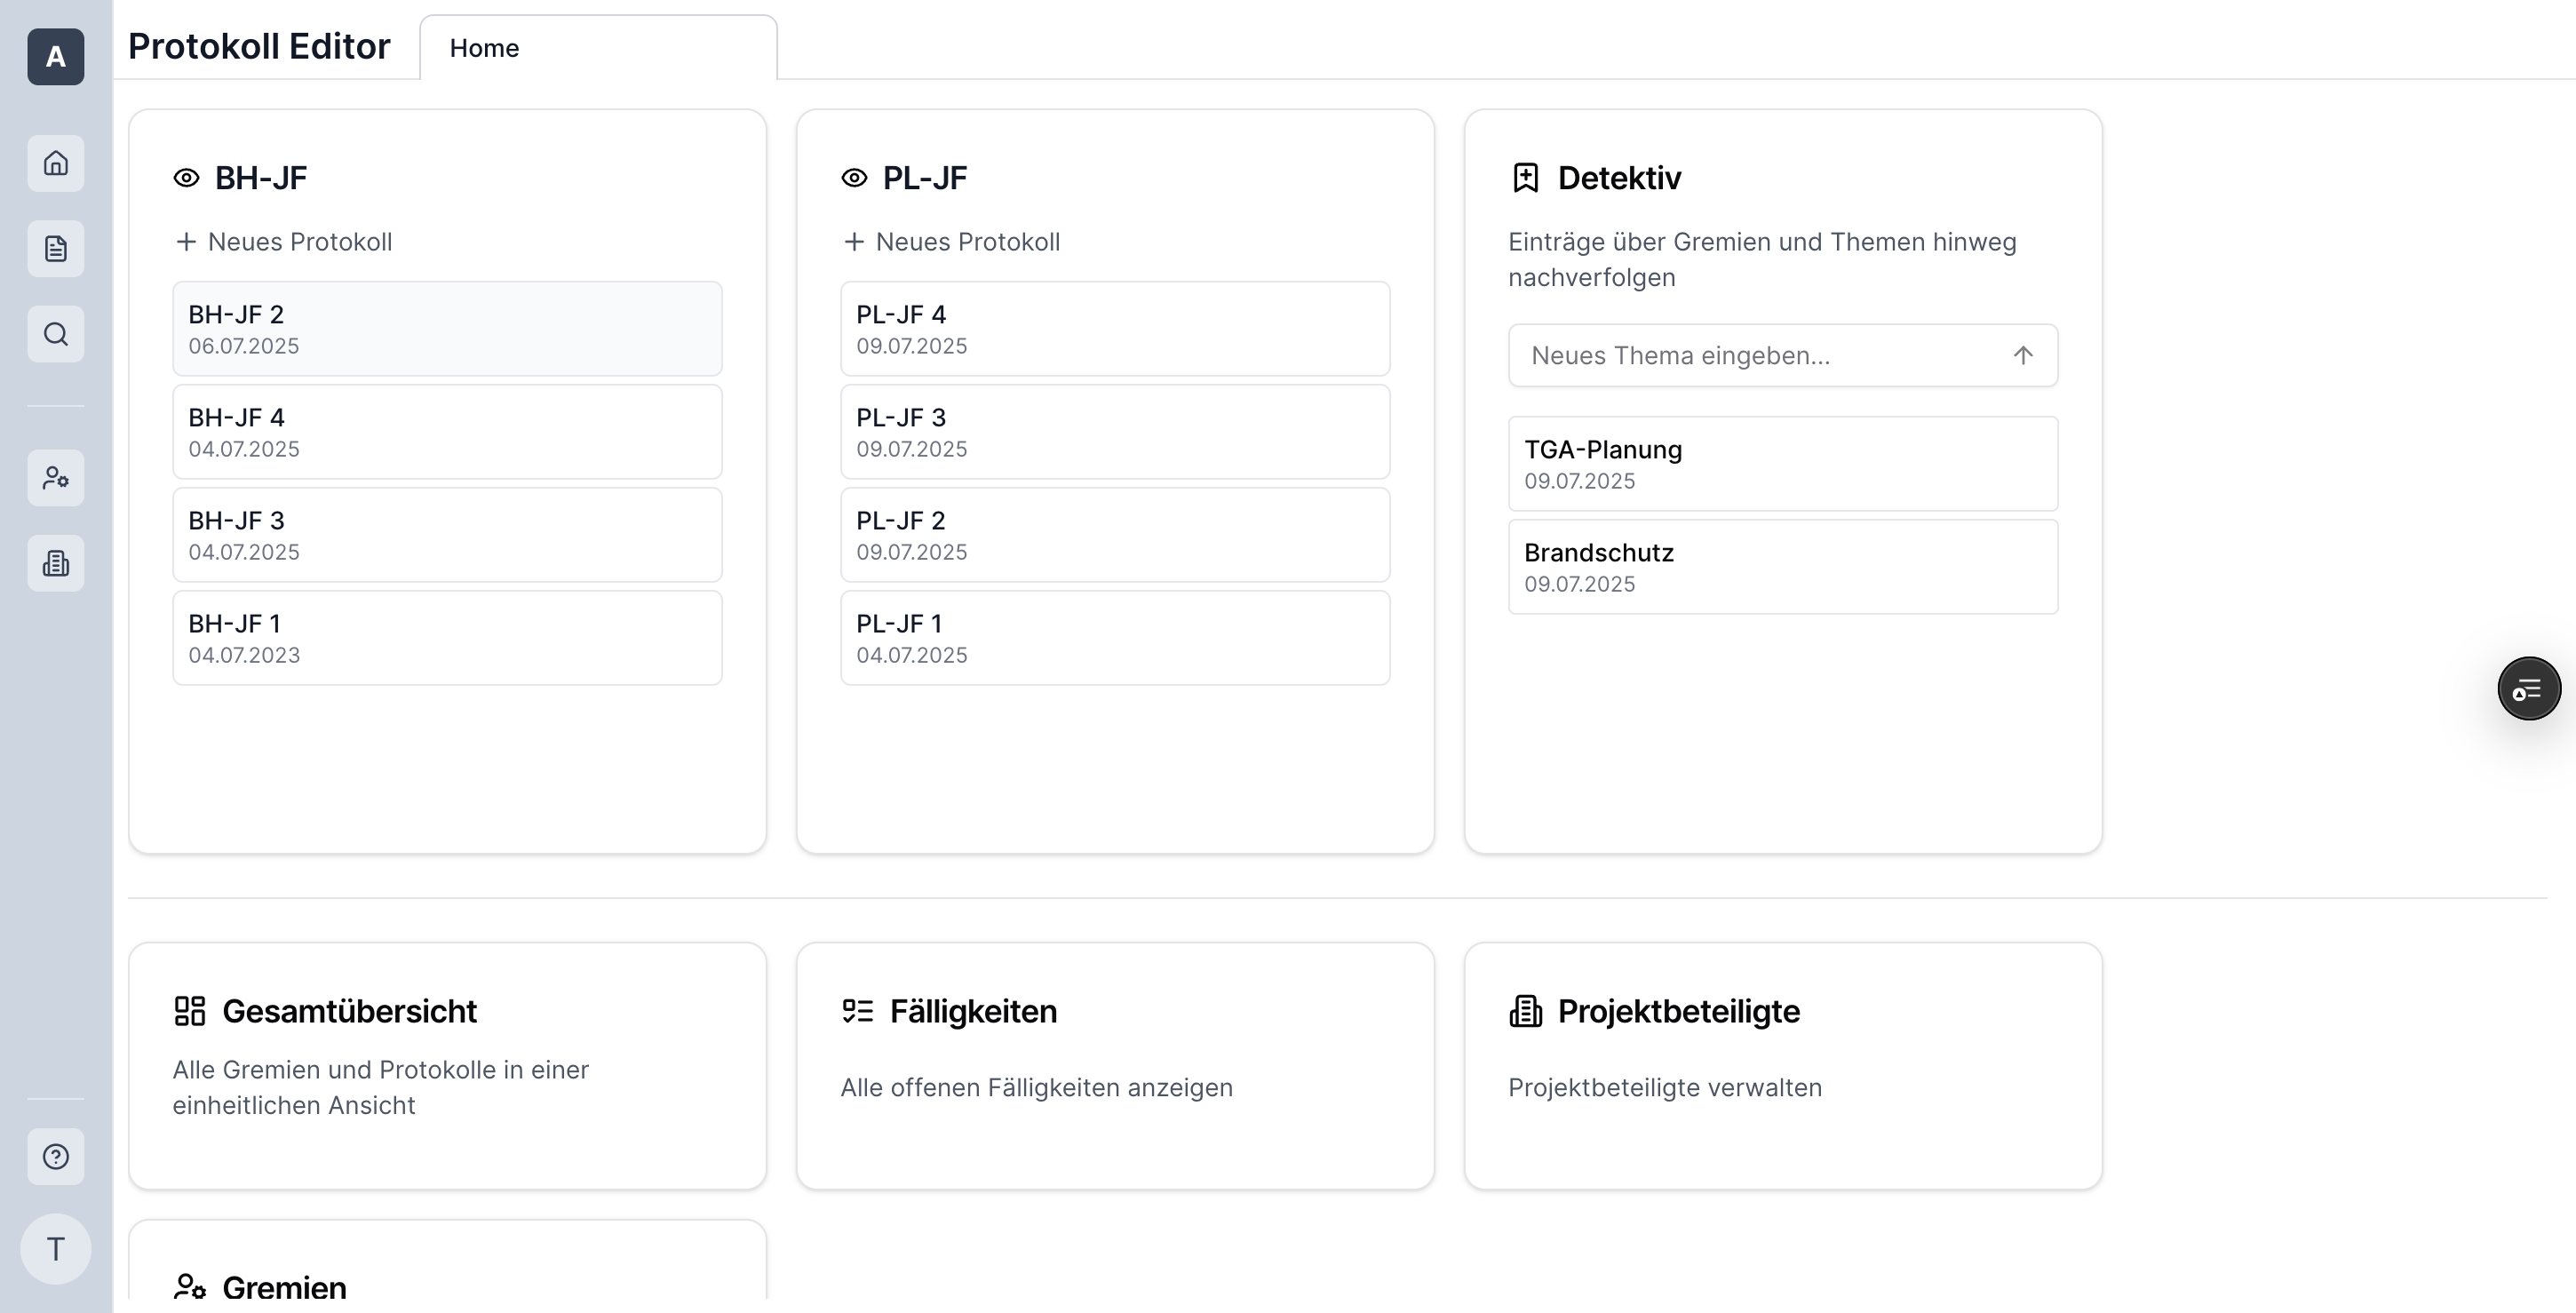2576x1313 pixels.
Task: Click the A logo in the sidebar
Action: [56, 57]
